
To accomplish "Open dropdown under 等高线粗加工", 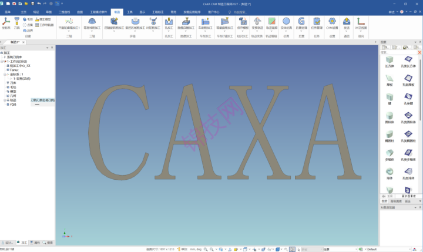I will pos(92,31).
